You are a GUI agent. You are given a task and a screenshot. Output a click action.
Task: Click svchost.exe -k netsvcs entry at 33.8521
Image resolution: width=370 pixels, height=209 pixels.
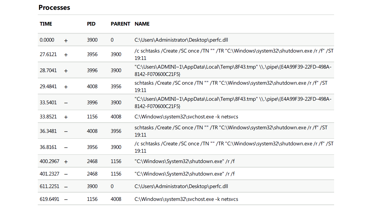tap(186, 117)
